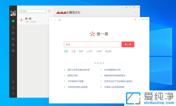The height and width of the screenshot is (106, 176).
Task: Go back in the 搜一搜 window
Action: click(x=51, y=20)
